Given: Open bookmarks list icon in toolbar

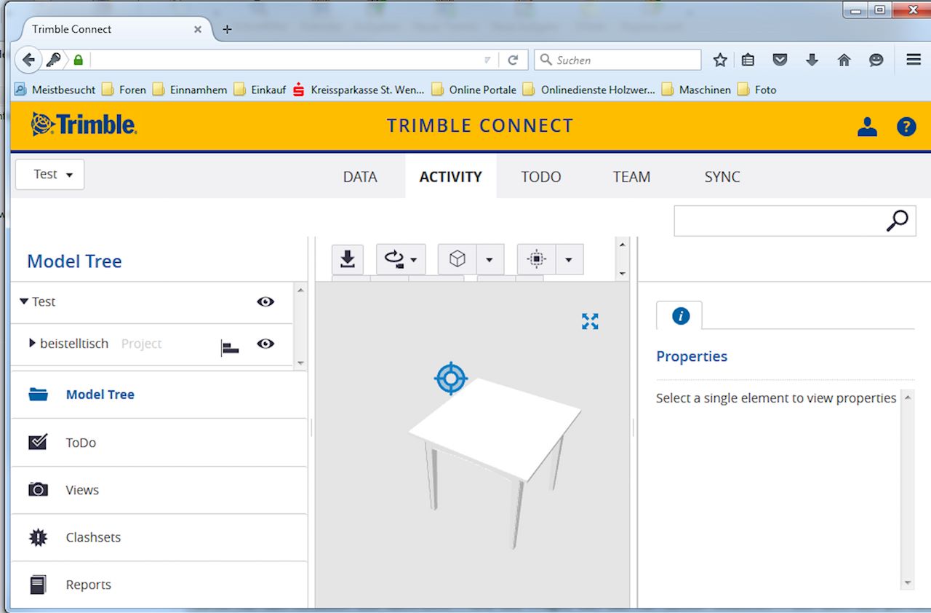Looking at the screenshot, I should [x=748, y=60].
